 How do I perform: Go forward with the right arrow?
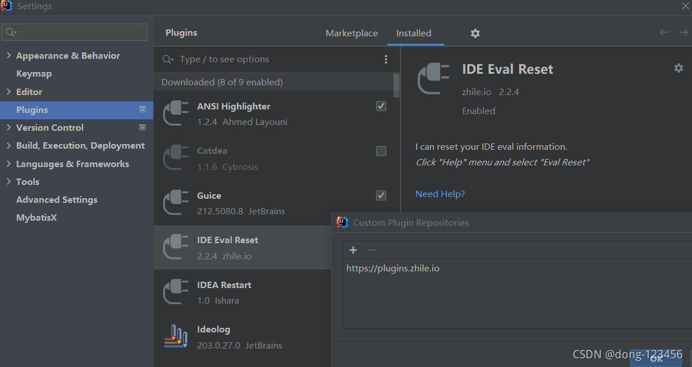pyautogui.click(x=683, y=33)
